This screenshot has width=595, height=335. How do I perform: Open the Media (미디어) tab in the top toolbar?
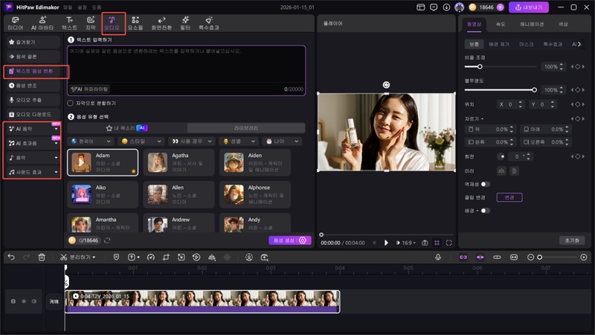pyautogui.click(x=15, y=23)
